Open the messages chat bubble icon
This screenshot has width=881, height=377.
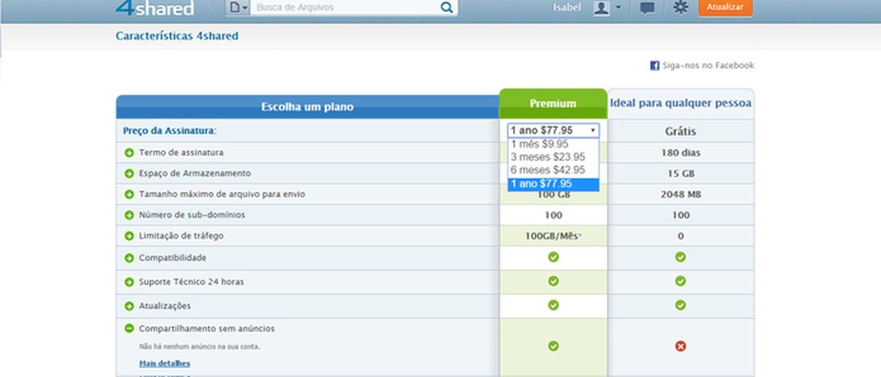(x=647, y=8)
